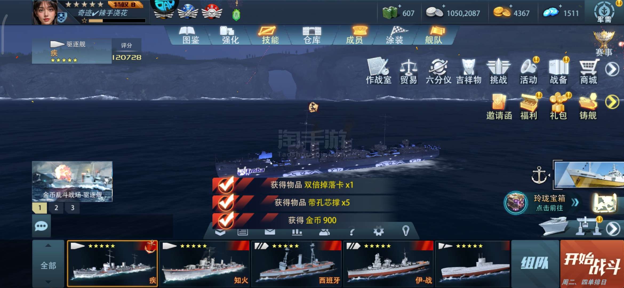Tick the 金币 900 reward checkmark
Screen dimensions: 624x288
[x=226, y=221]
